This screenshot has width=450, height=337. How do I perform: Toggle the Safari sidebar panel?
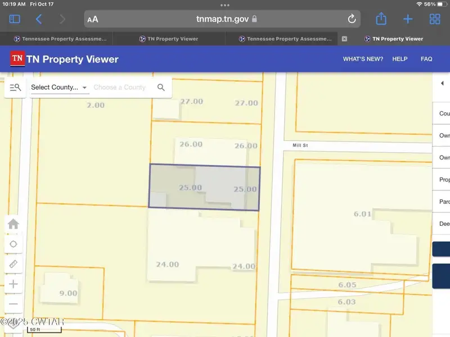click(x=15, y=19)
